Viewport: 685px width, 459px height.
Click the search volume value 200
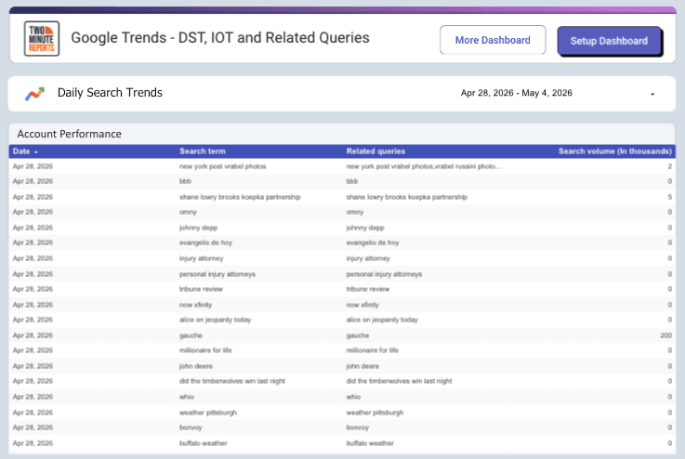(x=665, y=335)
